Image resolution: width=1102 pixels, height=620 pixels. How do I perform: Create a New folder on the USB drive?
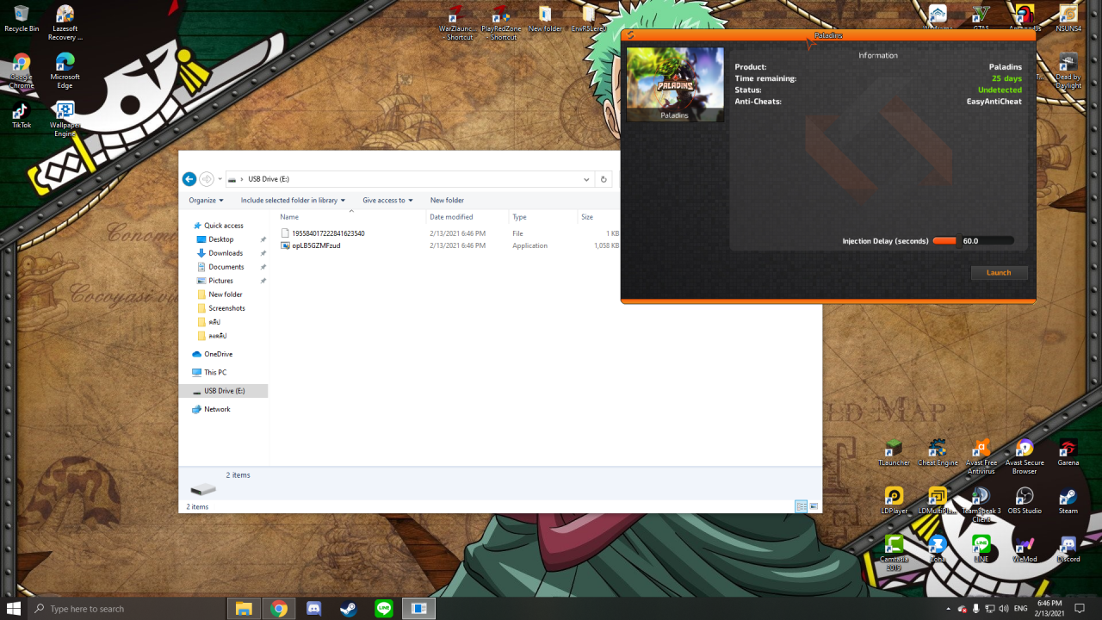[447, 200]
